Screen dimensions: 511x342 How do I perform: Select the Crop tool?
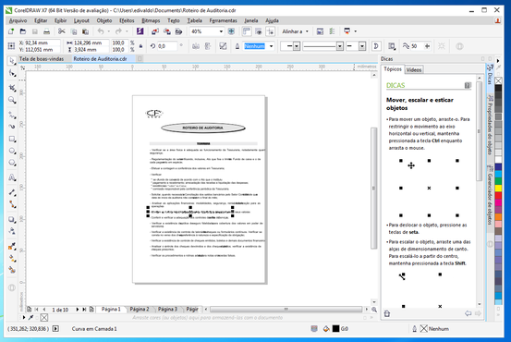click(12, 88)
